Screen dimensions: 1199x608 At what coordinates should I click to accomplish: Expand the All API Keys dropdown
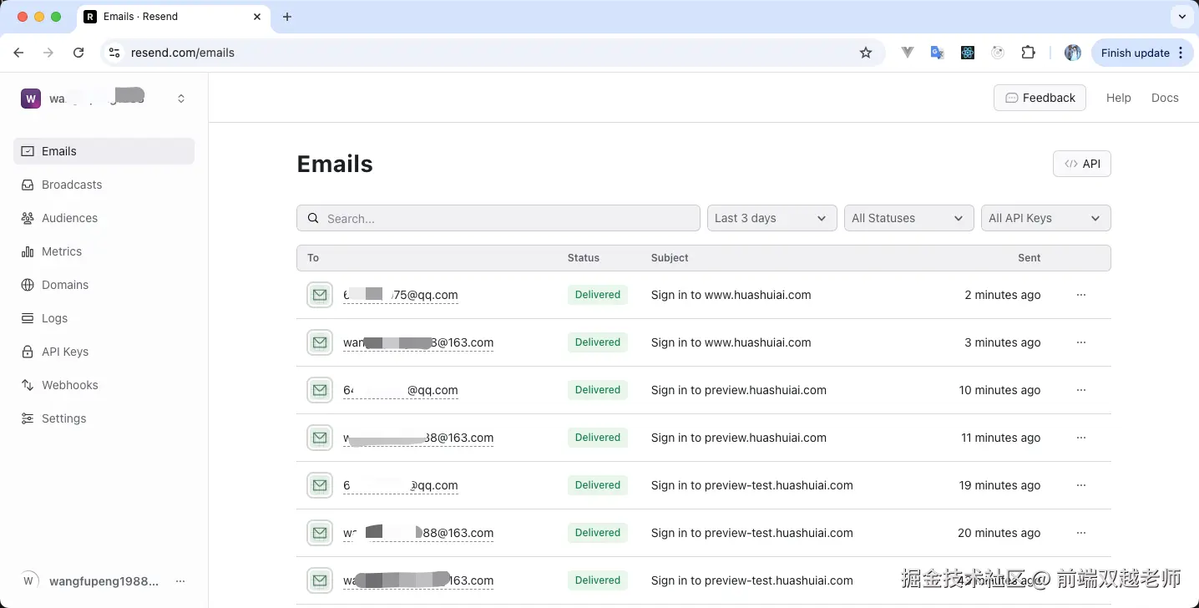[x=1045, y=218]
